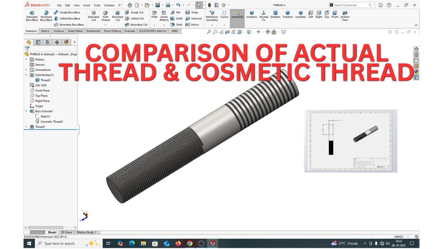Switch to the Sketch tab
443x249 pixels.
coord(45,31)
